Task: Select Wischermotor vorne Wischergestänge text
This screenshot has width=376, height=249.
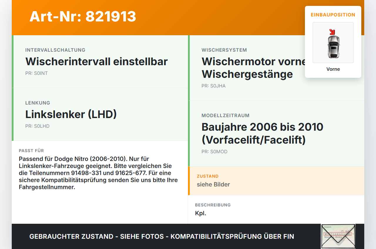Action: [254, 68]
